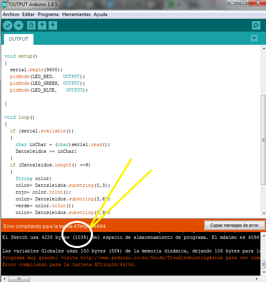Click the console vertical scrollbar thumb
266x282 pixels.
pos(264,264)
